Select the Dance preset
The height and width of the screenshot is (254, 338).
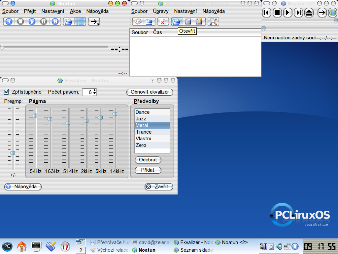(152, 112)
